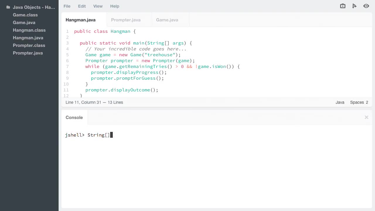Select Prompter.class in the file list
The image size is (375, 211).
[x=29, y=45]
